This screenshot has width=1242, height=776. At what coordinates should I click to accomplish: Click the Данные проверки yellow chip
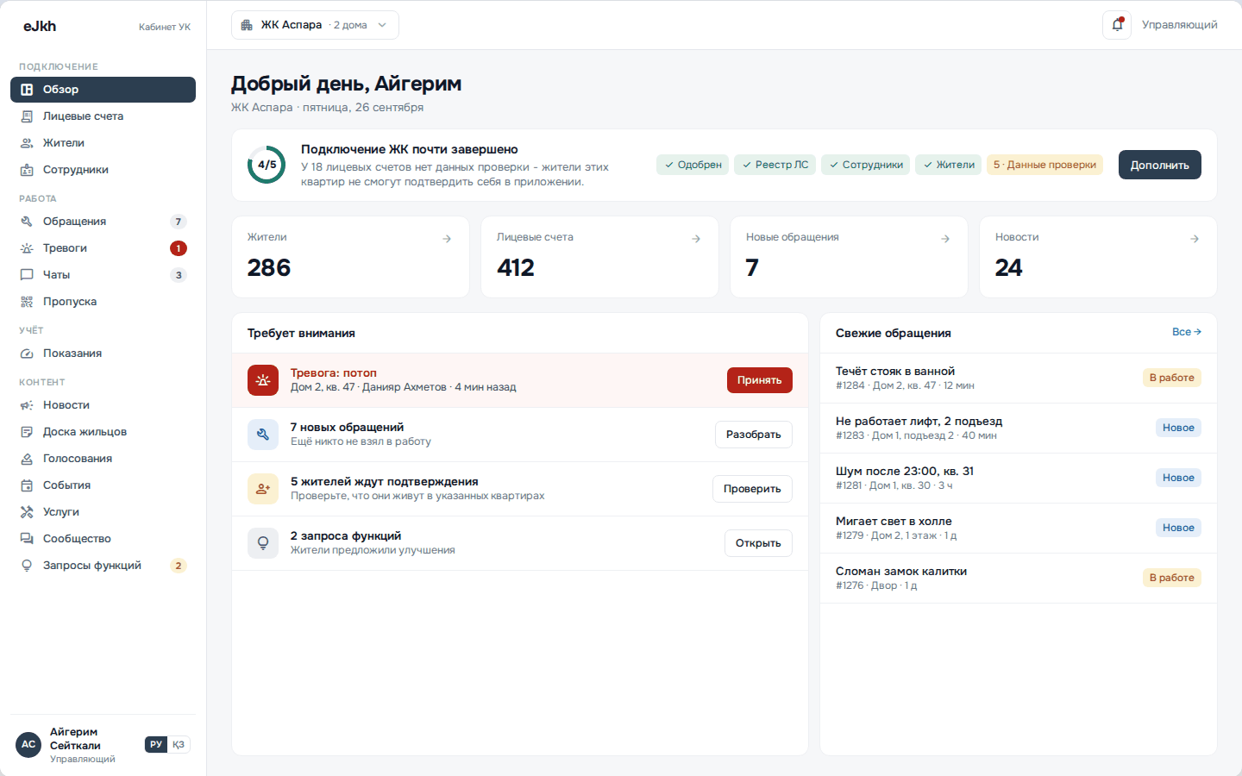1044,165
